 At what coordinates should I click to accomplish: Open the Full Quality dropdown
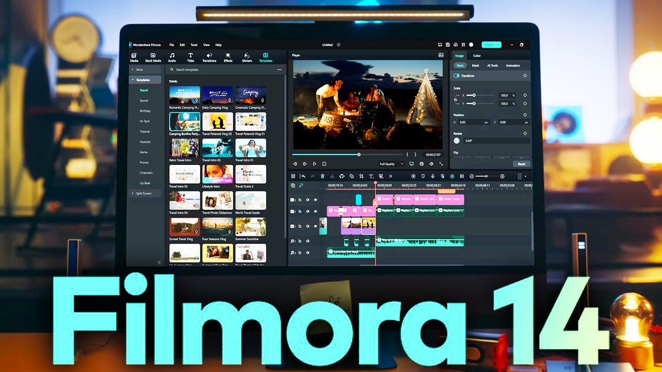(391, 164)
